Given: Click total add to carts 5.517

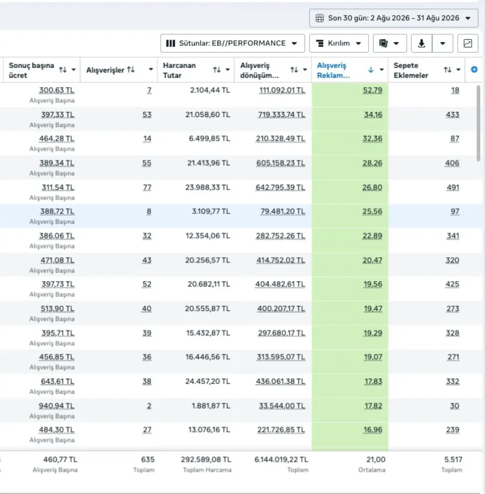Looking at the screenshot, I should pyautogui.click(x=453, y=460).
